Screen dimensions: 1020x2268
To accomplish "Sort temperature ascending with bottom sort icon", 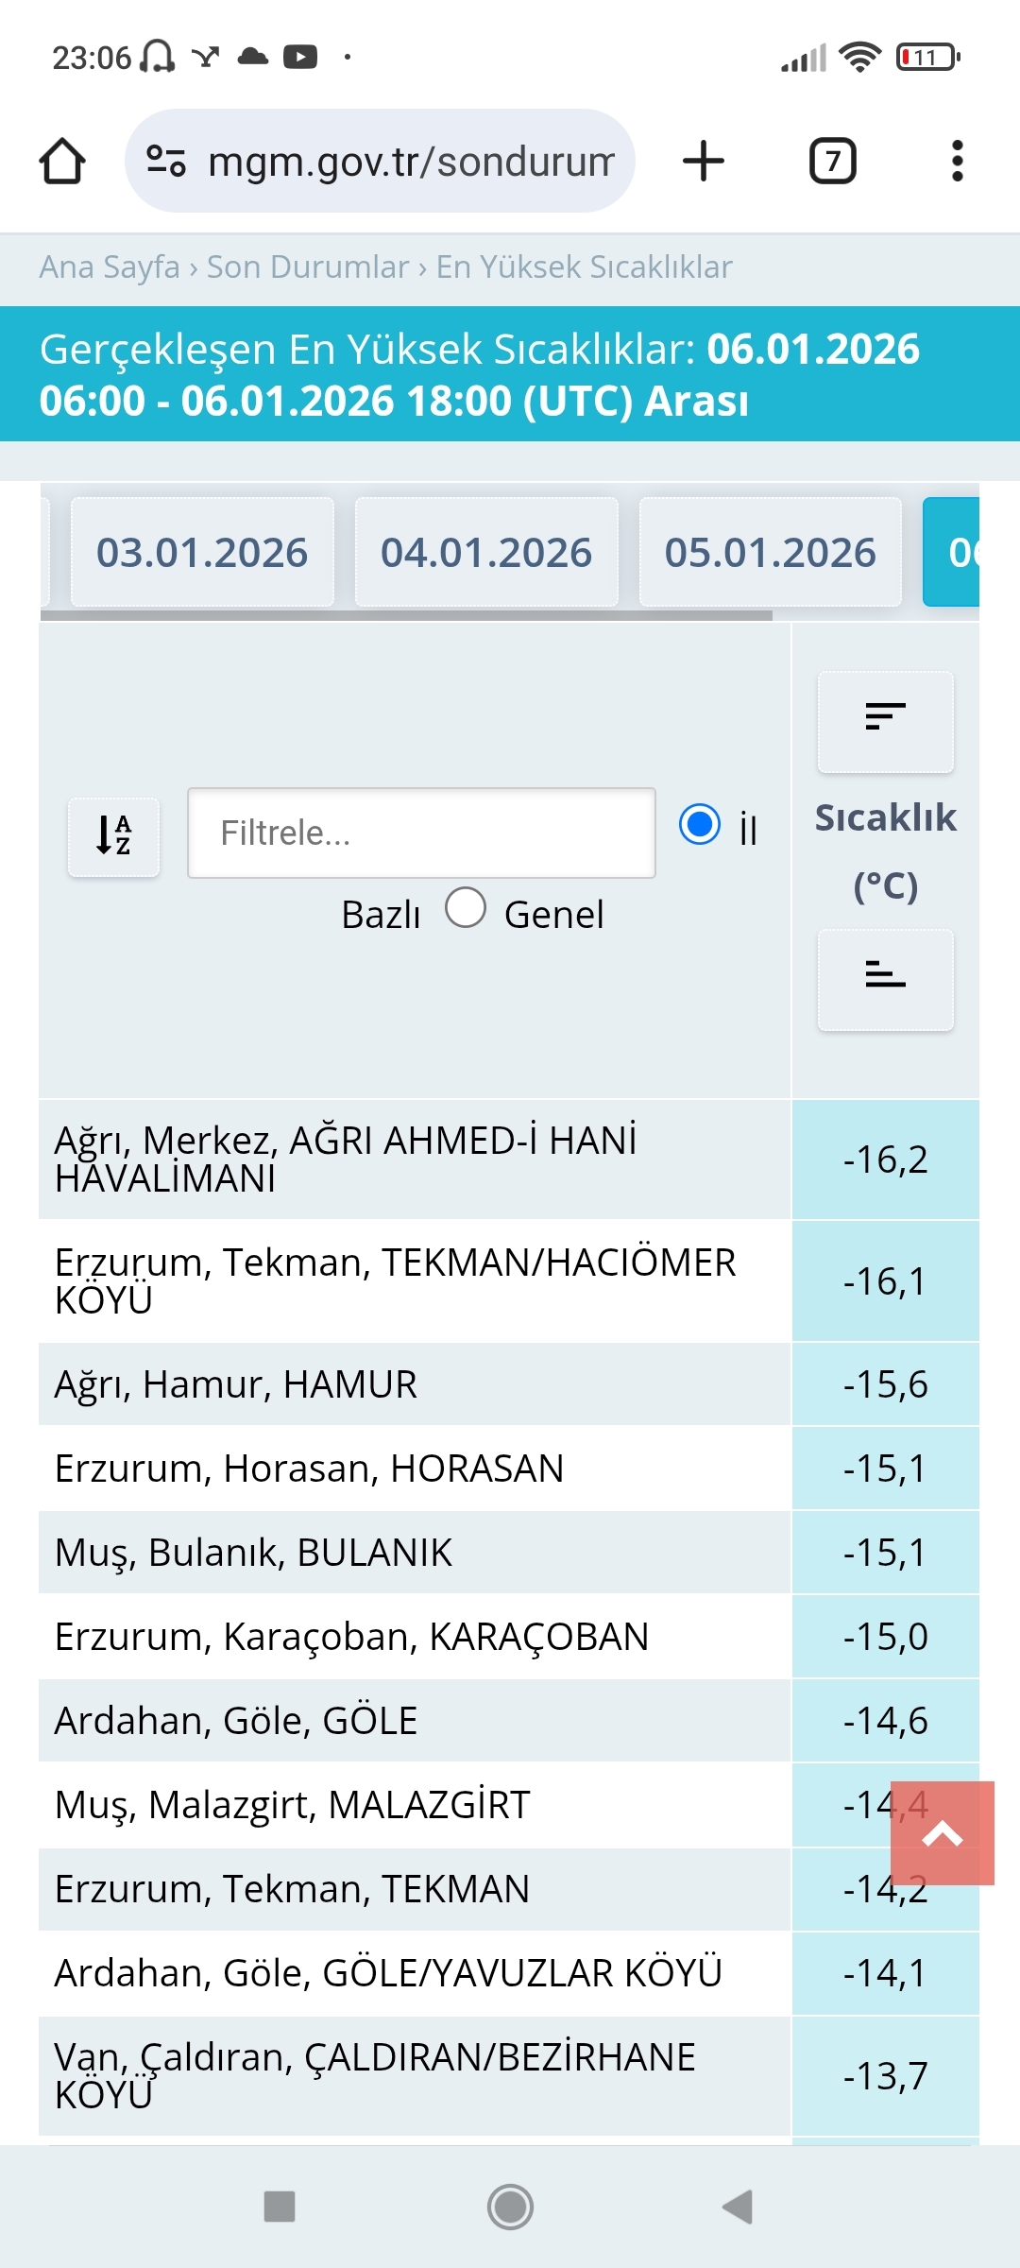I will pyautogui.click(x=886, y=980).
